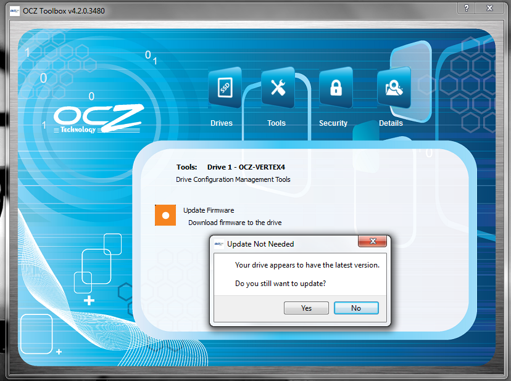Click 'Do you still want to update?' text
The image size is (511, 381).
click(x=281, y=284)
